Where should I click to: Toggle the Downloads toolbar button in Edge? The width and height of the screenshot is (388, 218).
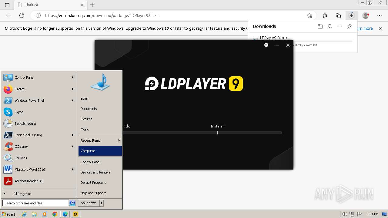[x=352, y=15]
